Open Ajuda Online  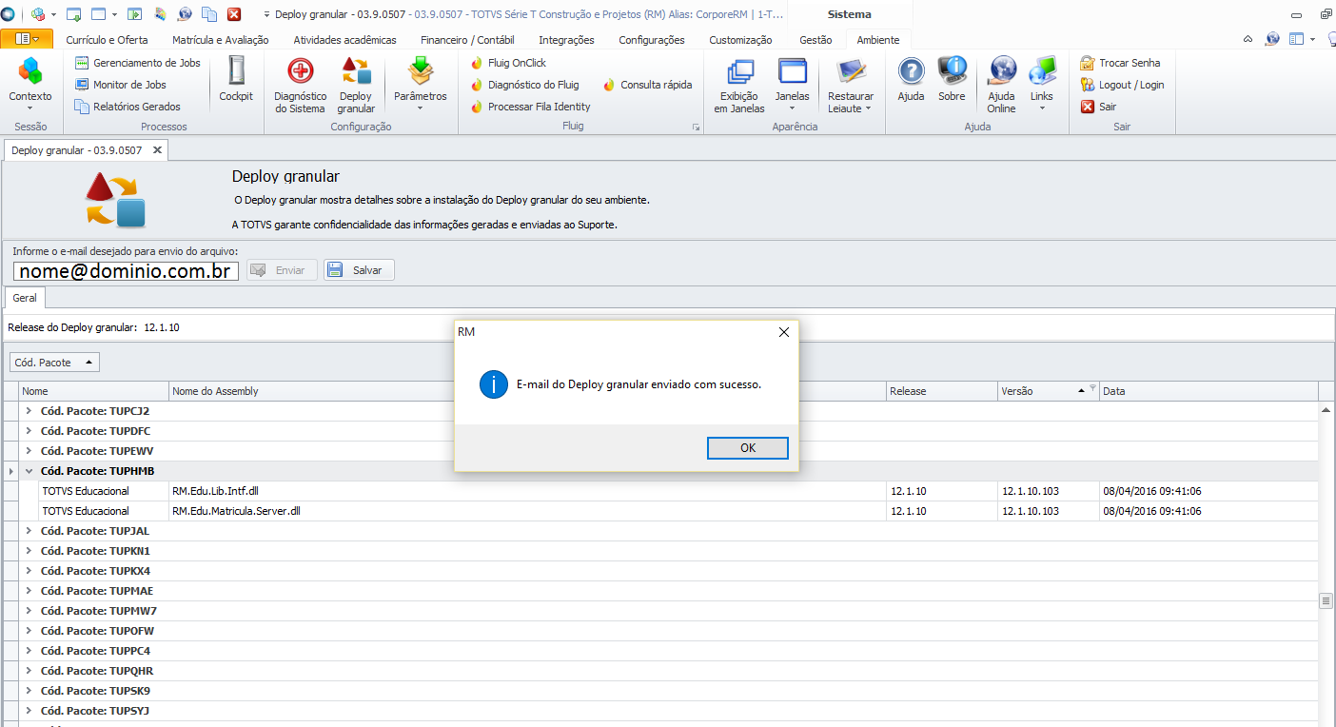tap(1001, 85)
